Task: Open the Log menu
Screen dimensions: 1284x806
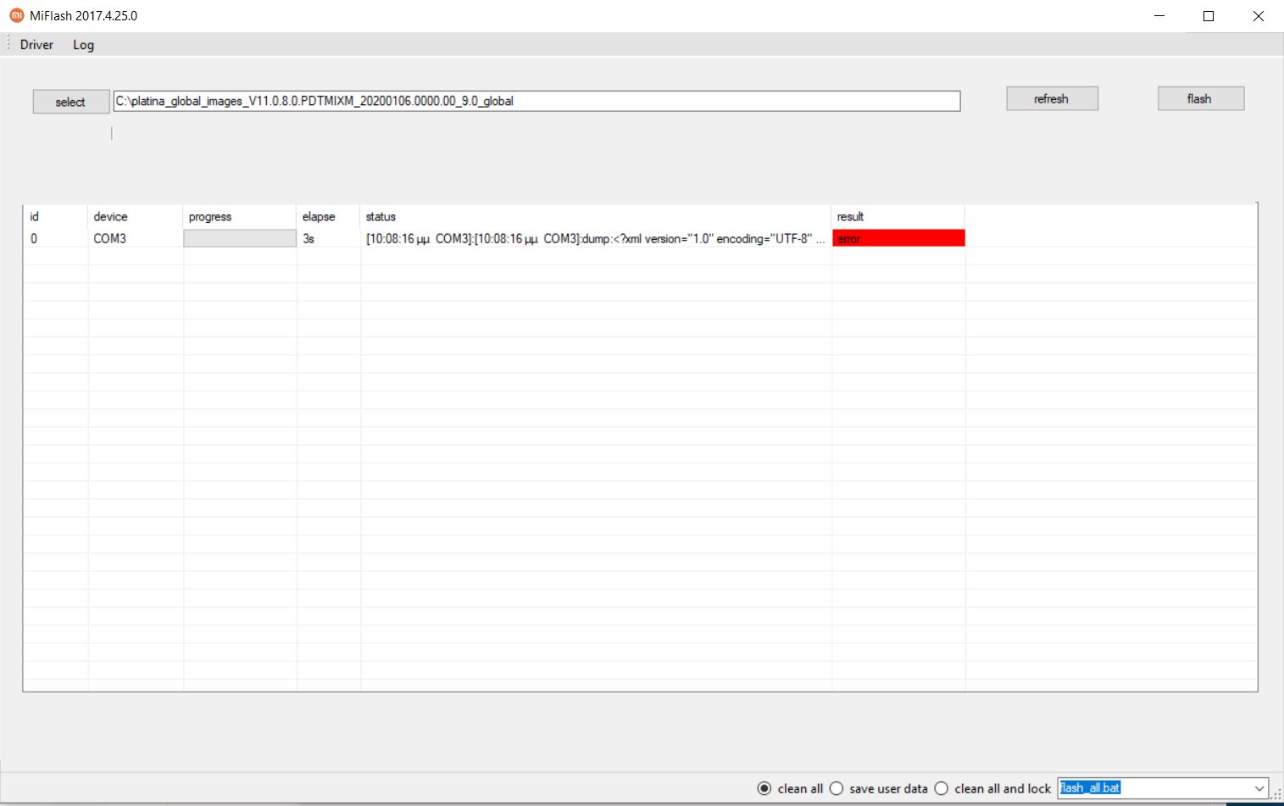Action: tap(83, 45)
